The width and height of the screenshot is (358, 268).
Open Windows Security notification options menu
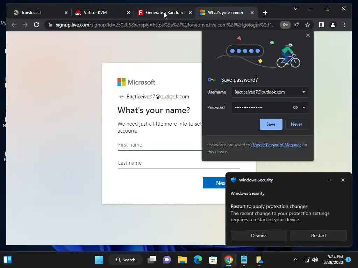(329, 180)
